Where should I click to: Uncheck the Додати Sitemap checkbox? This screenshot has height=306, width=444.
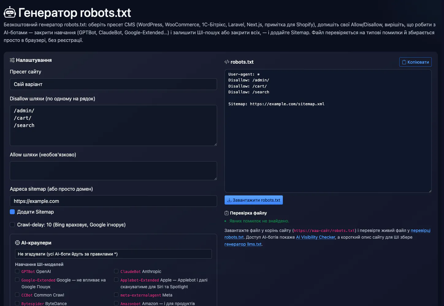coord(12,212)
